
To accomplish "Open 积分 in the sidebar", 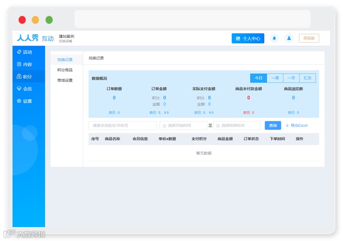I will 29,76.
